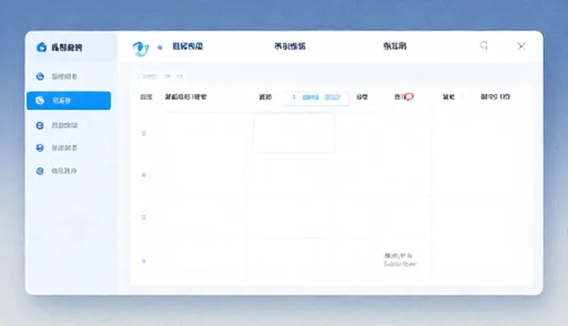
Task: Select the fourth table row marker
Action: pos(144,260)
